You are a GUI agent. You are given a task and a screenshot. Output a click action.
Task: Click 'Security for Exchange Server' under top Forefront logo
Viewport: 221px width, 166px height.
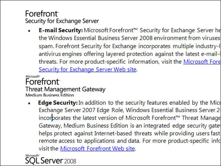pyautogui.click(x=62, y=21)
